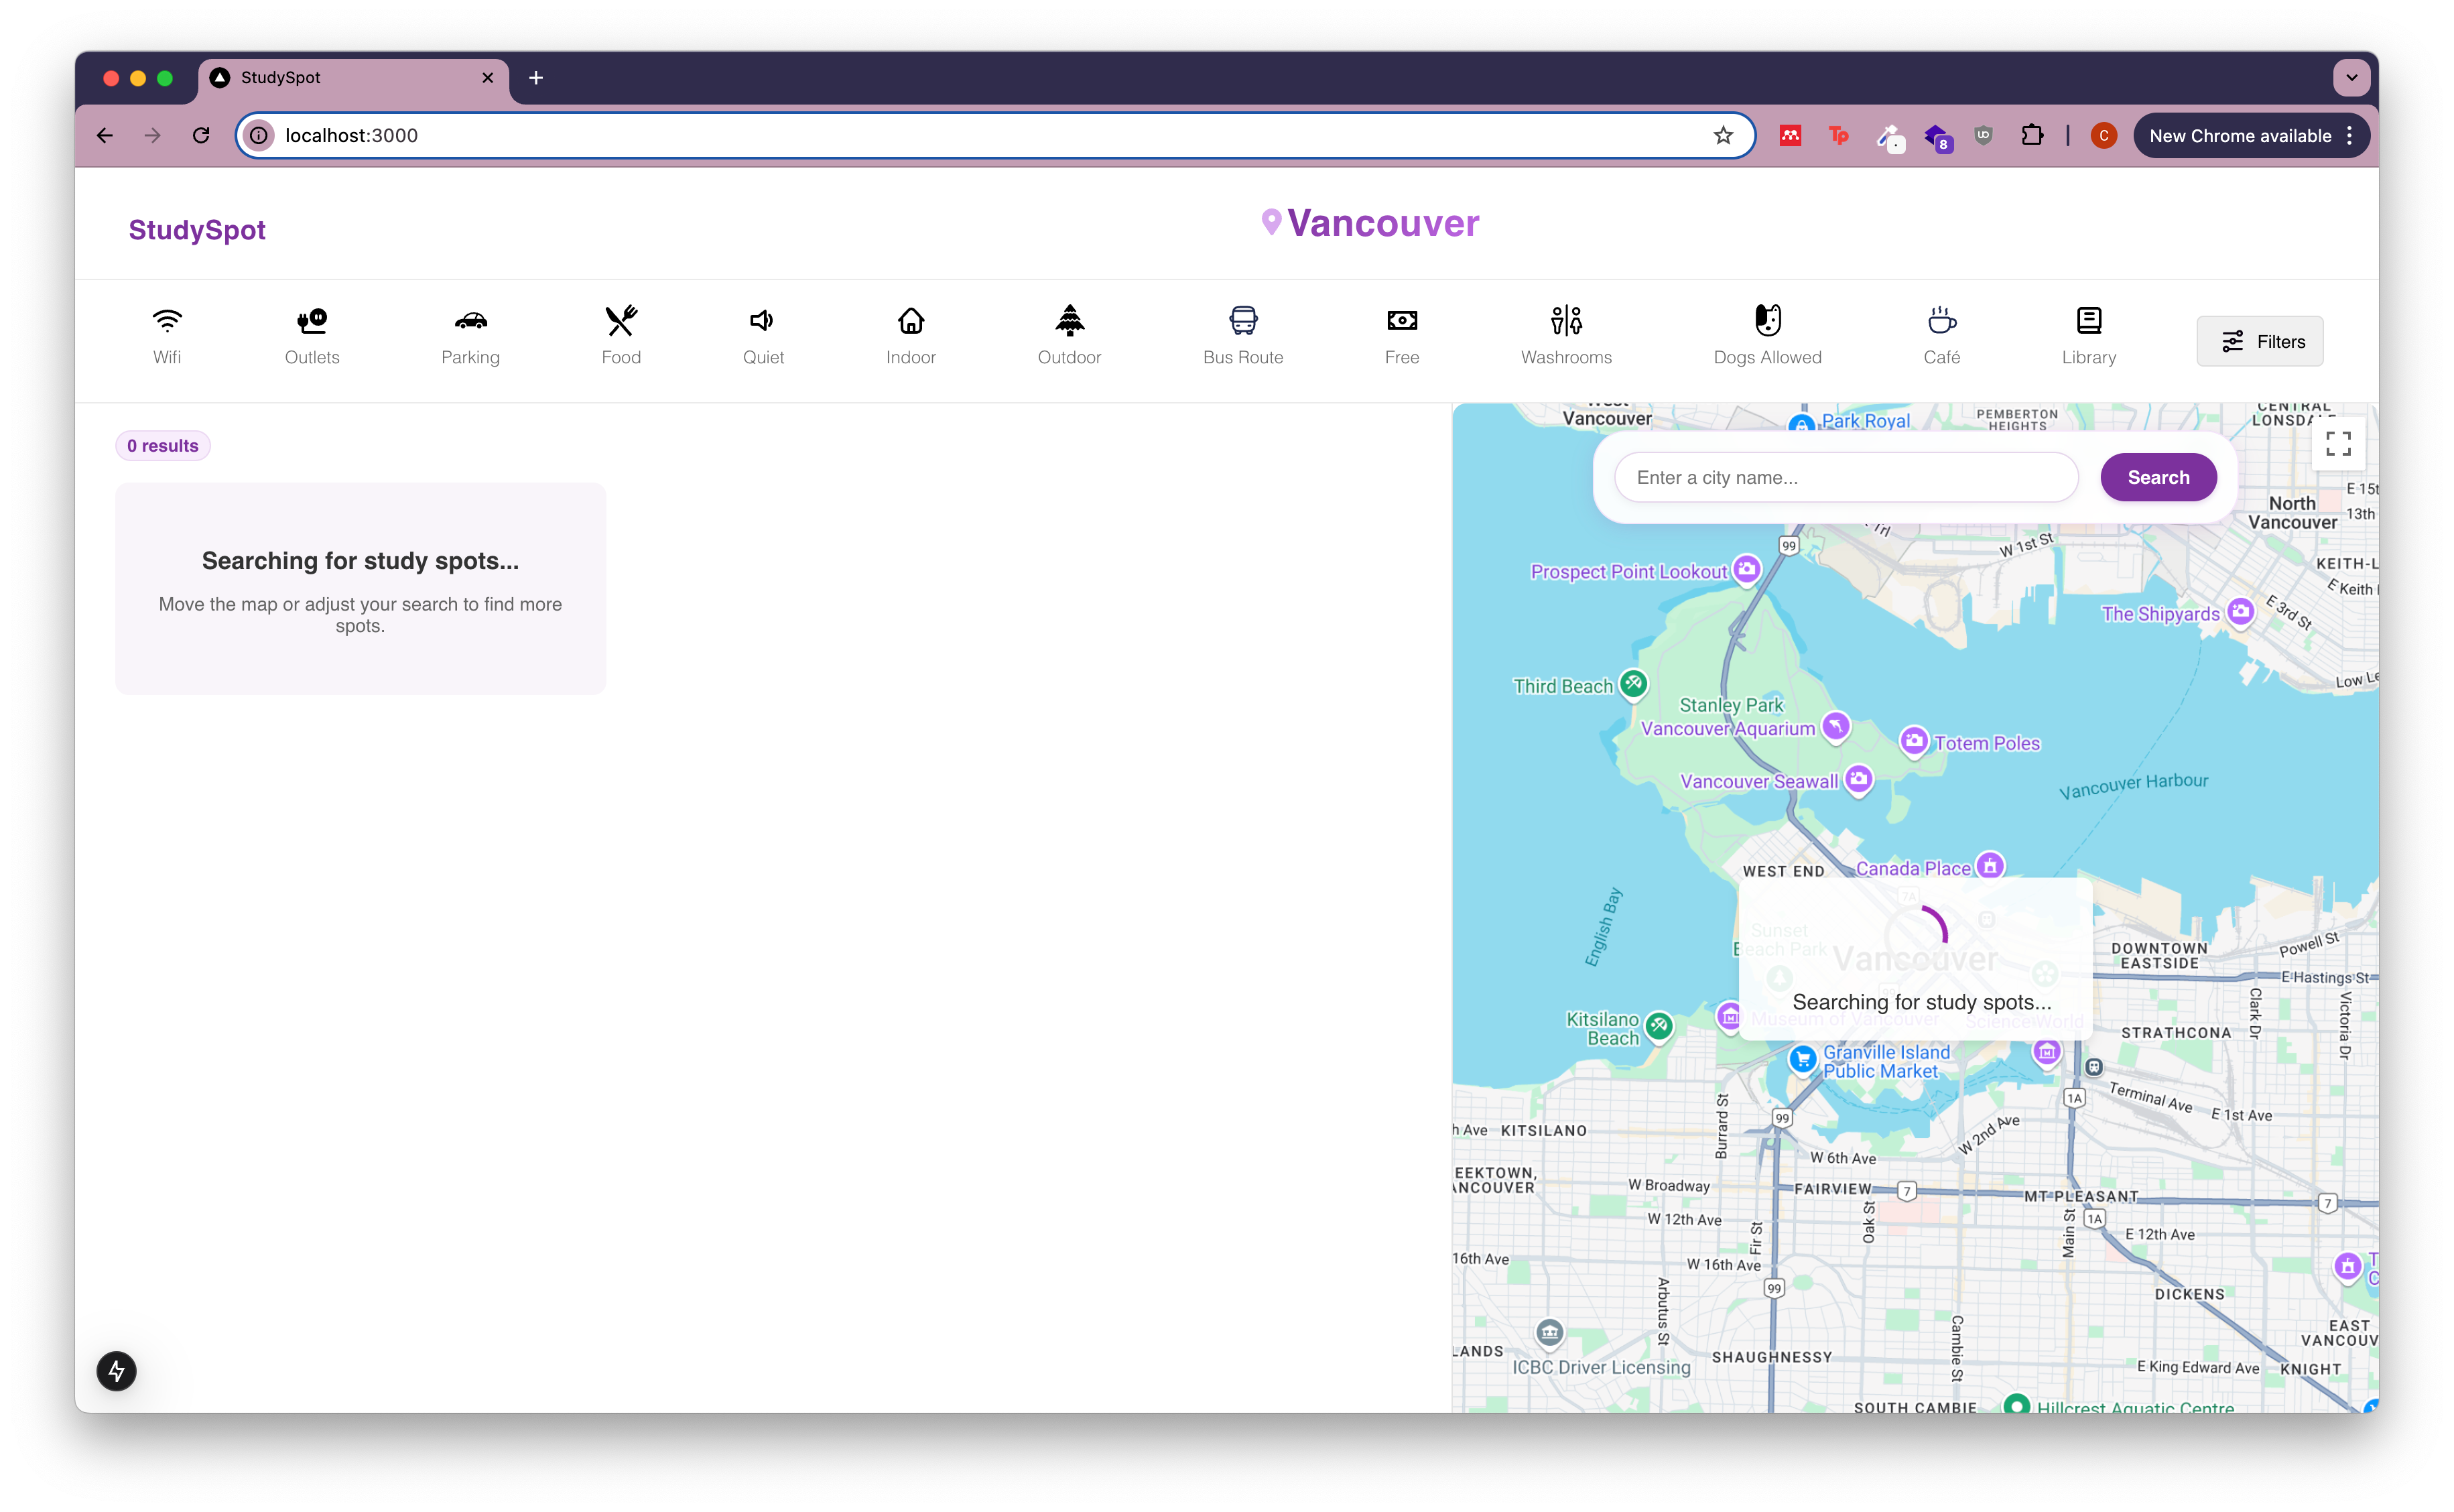Toggle the Quiet filter

coord(762,320)
